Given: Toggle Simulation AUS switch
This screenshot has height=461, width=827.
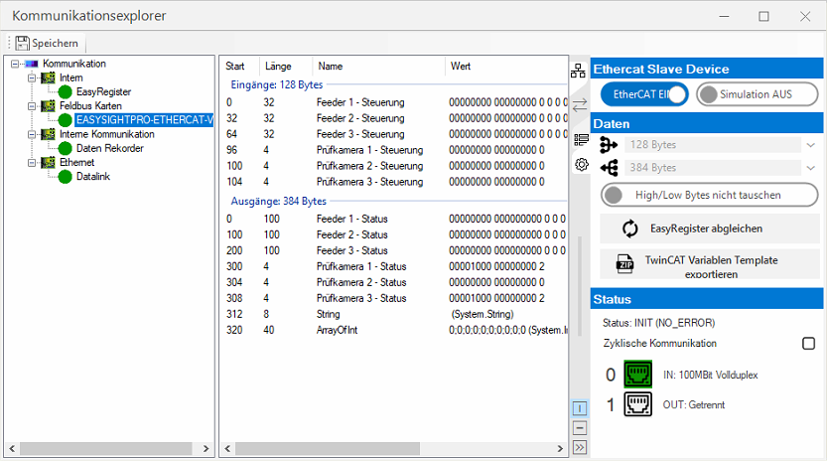Looking at the screenshot, I should coord(758,94).
